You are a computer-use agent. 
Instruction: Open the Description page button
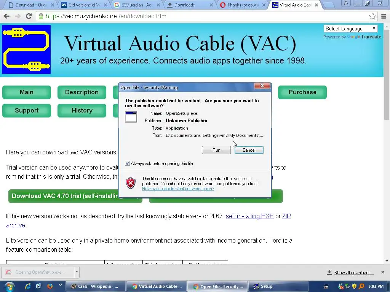(x=82, y=92)
